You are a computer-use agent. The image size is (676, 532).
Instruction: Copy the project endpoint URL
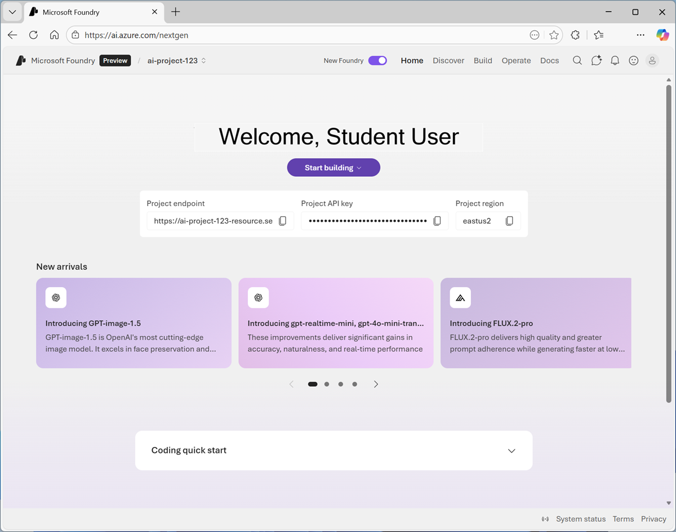[x=283, y=221]
